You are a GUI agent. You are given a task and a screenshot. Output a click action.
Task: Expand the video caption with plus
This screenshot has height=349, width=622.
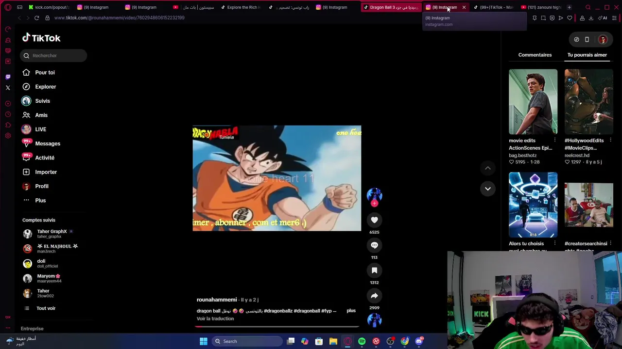pyautogui.click(x=351, y=311)
